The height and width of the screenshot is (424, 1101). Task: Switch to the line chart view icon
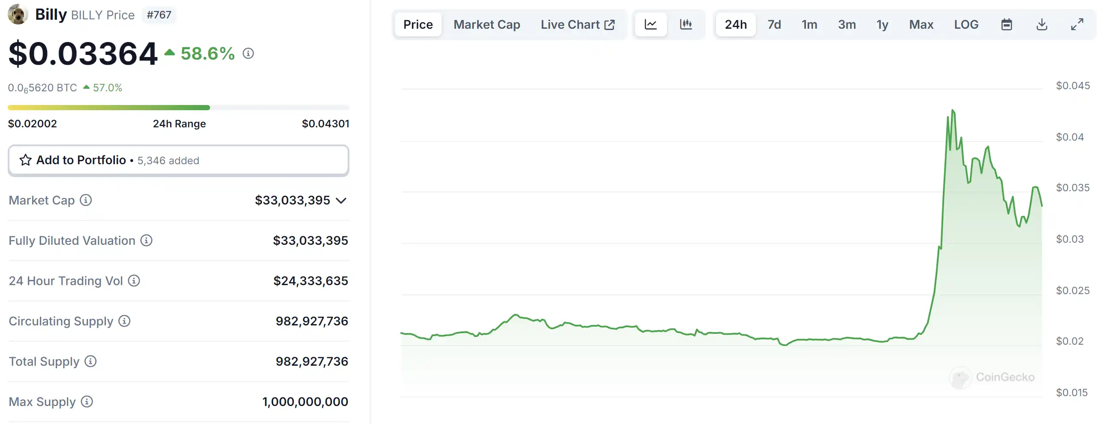point(650,24)
